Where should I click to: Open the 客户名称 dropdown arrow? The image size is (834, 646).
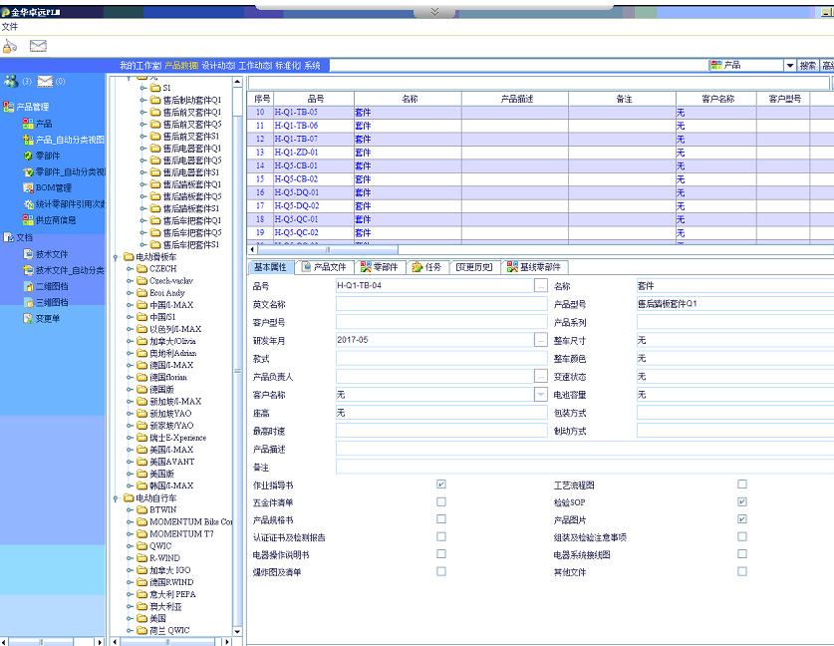coord(540,395)
